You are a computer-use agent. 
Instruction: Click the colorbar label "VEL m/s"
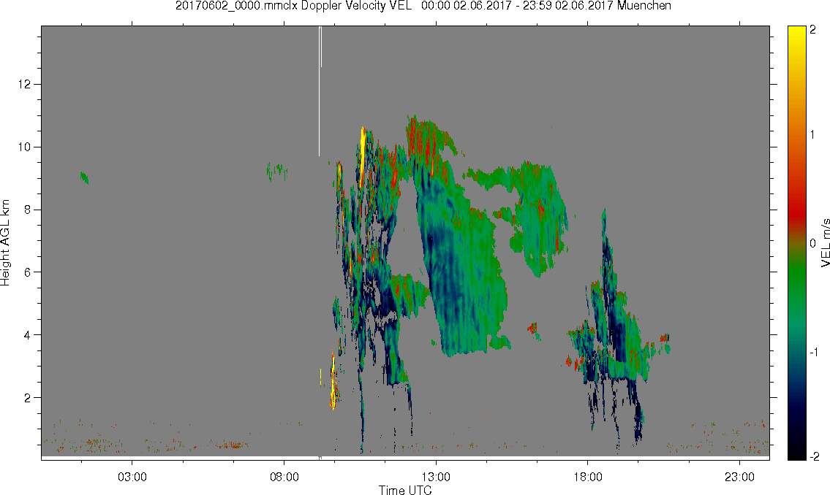pos(825,243)
